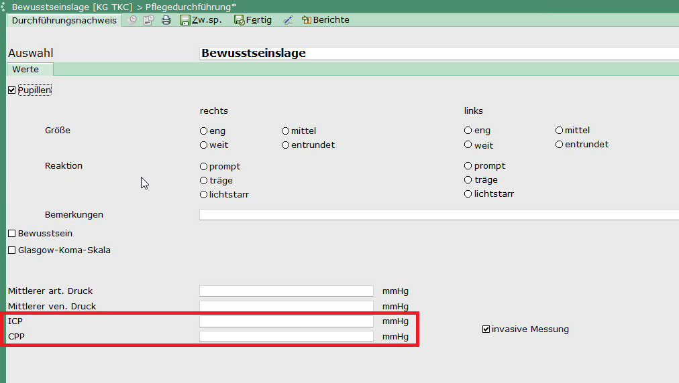Click the printer icon
This screenshot has height=383, width=679.
pyautogui.click(x=166, y=20)
